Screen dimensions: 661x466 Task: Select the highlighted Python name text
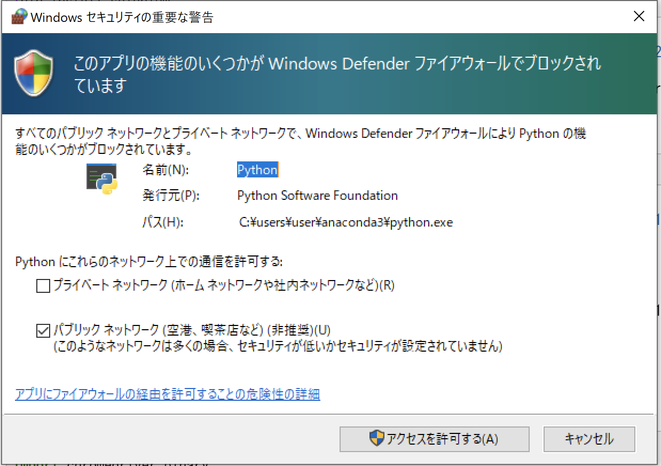[x=257, y=170]
